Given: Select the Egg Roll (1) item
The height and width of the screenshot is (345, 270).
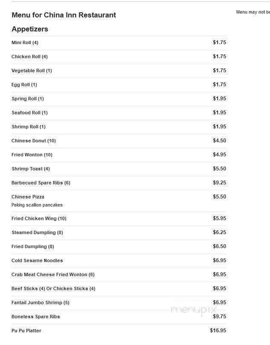Looking at the screenshot, I should point(24,85).
